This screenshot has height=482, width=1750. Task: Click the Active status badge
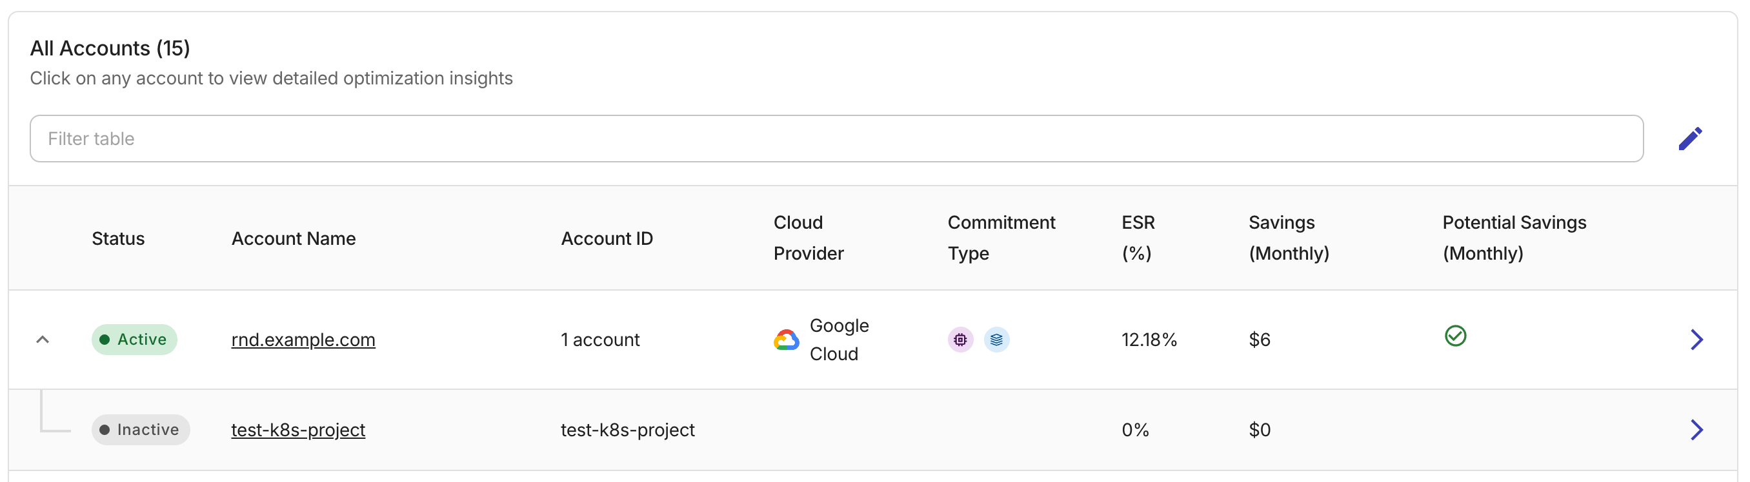click(x=134, y=340)
